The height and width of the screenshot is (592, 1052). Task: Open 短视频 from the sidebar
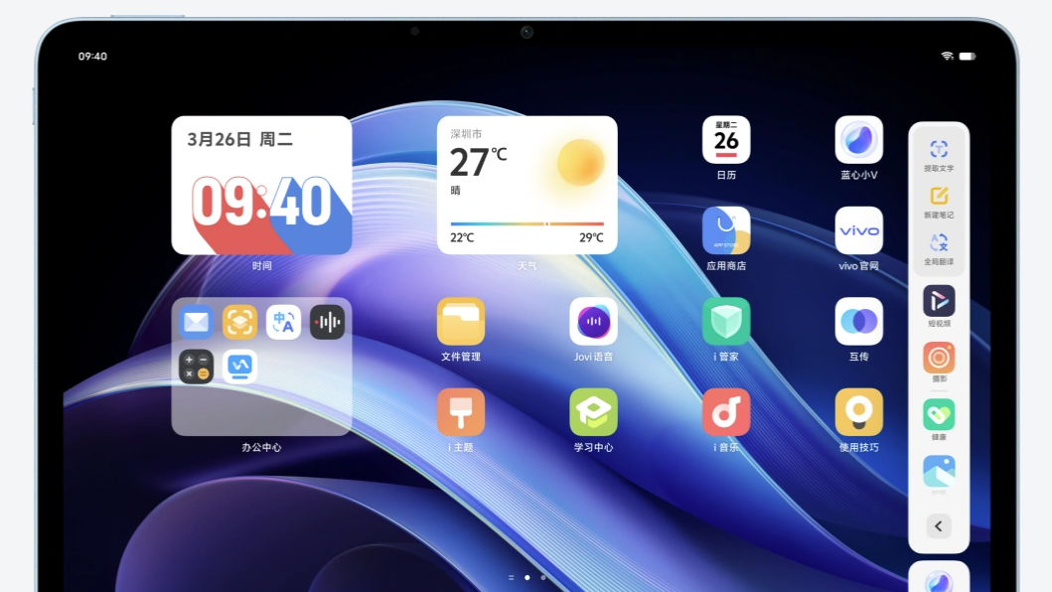[x=939, y=301]
